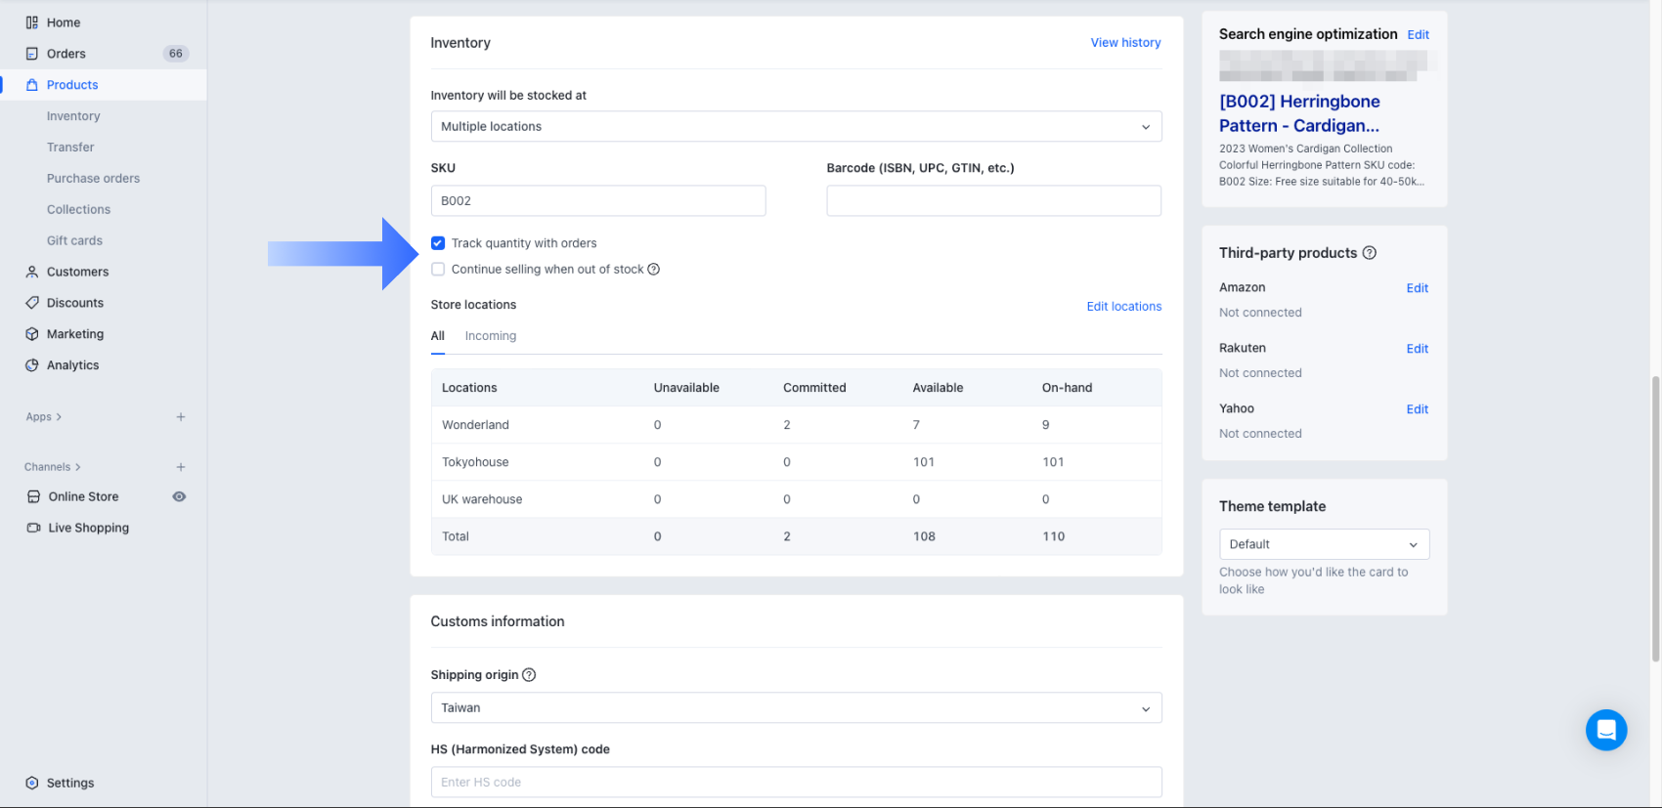This screenshot has width=1662, height=808.
Task: Toggle Online Store eye visibility icon
Action: pyautogui.click(x=179, y=496)
